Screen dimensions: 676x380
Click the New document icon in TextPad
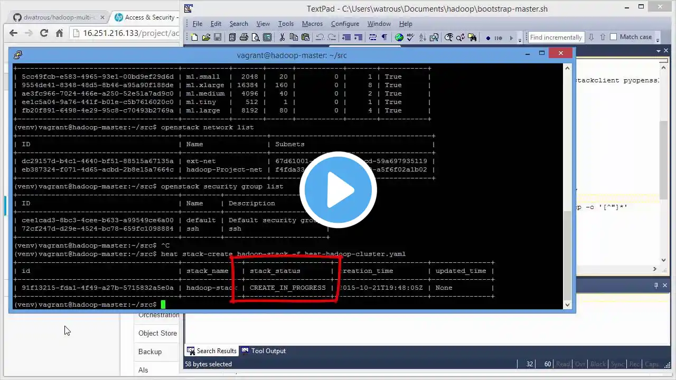coord(194,37)
